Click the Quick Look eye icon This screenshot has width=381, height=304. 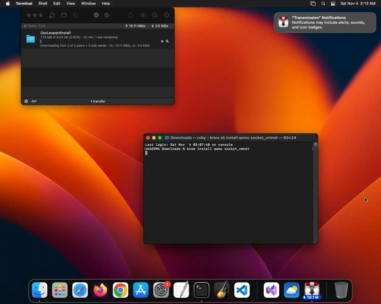pyautogui.click(x=143, y=15)
